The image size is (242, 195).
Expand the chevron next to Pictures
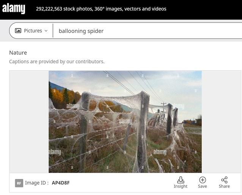(x=46, y=31)
